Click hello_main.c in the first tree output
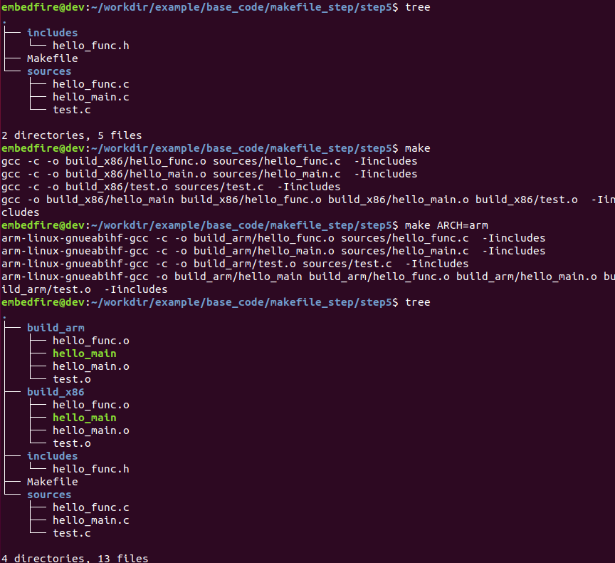615x563 pixels. pyautogui.click(x=90, y=97)
